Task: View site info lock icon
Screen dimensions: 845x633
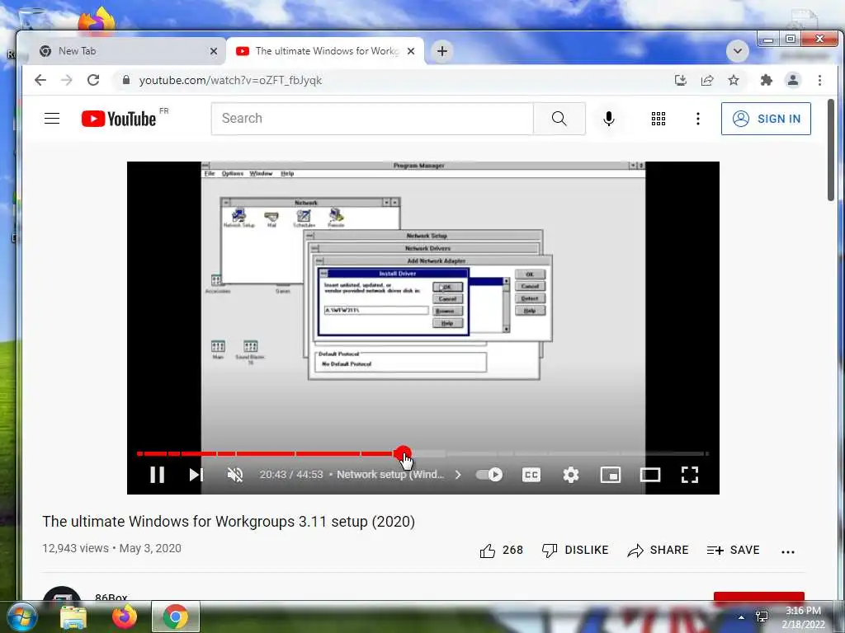Action: click(126, 80)
